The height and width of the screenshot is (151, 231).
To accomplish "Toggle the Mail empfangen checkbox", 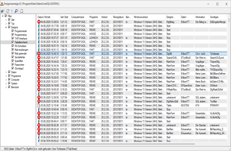I will point(12,50).
